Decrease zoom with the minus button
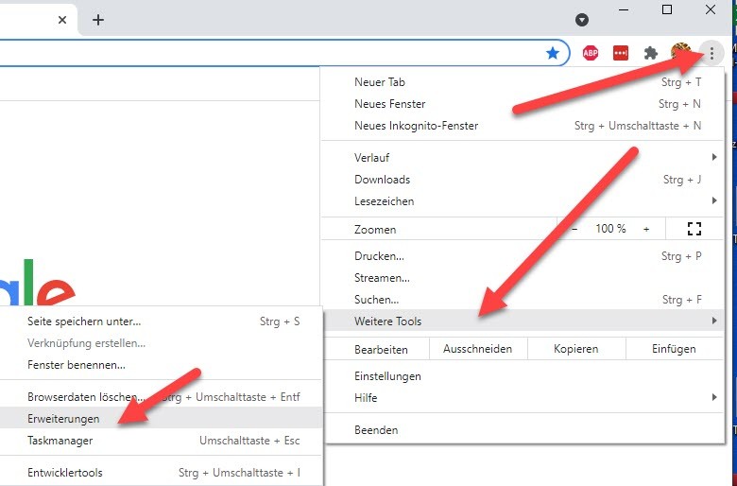The image size is (737, 486). click(x=574, y=229)
